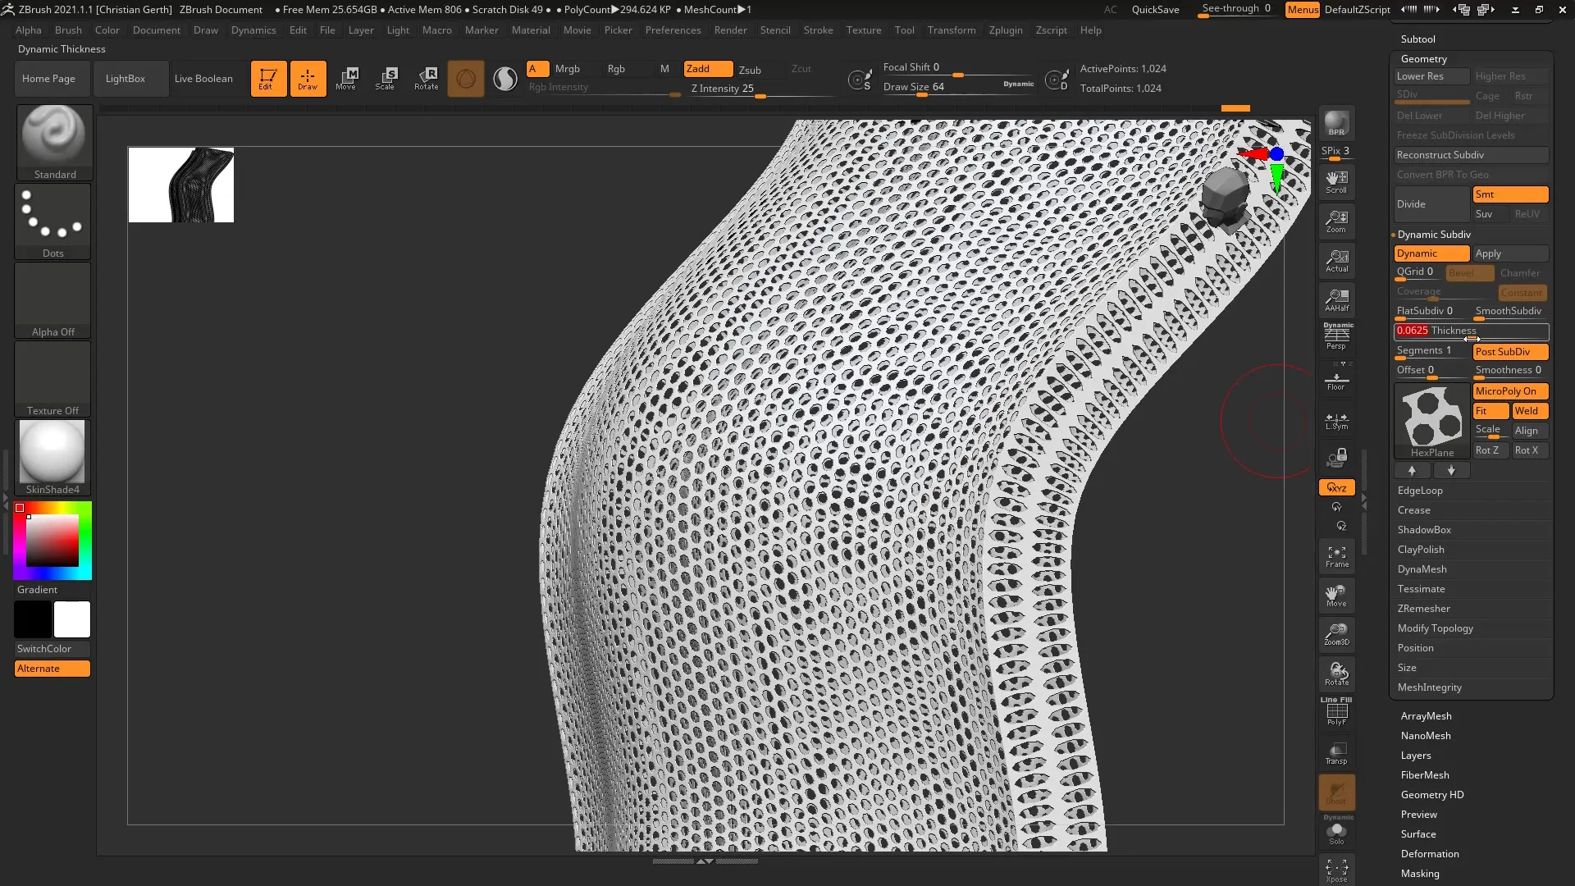1575x886 pixels.
Task: Toggle the Weld option
Action: click(1530, 411)
